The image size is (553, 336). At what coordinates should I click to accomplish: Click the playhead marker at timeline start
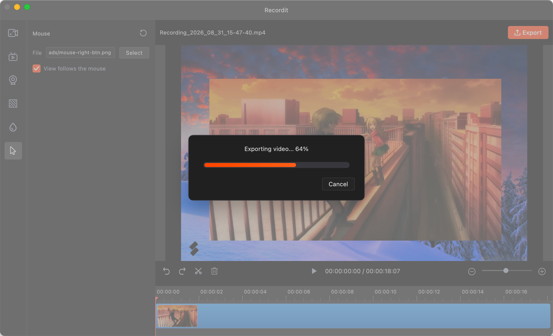coord(157,299)
